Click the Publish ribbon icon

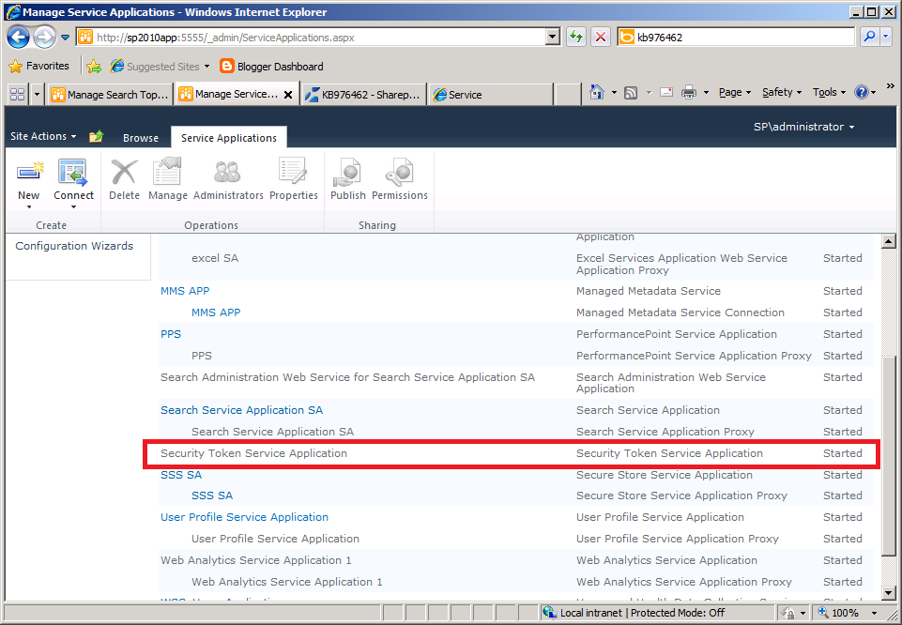click(x=347, y=173)
